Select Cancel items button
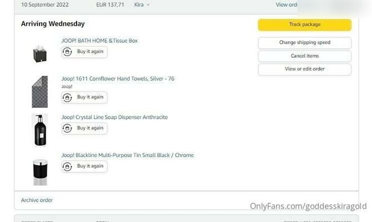This screenshot has width=372, height=222. pyautogui.click(x=305, y=56)
